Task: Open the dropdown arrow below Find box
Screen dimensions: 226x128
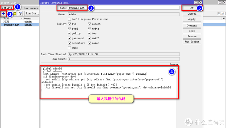Action: click(224, 18)
